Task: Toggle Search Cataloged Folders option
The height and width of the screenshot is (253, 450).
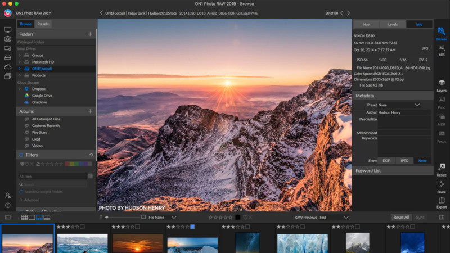Action: tap(21, 192)
